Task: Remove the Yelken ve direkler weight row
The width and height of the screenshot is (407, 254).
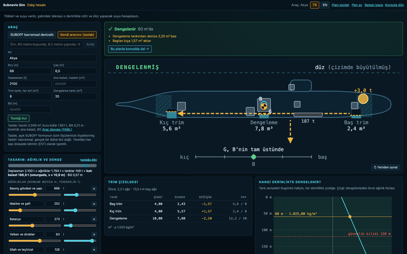Action: (94, 234)
